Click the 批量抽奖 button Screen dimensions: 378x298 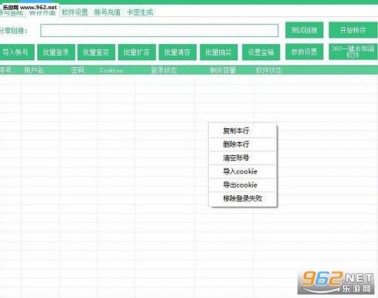(x=219, y=52)
